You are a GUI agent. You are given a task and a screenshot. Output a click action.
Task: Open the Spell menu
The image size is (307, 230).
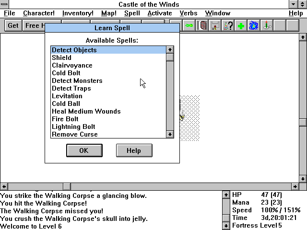tap(132, 13)
